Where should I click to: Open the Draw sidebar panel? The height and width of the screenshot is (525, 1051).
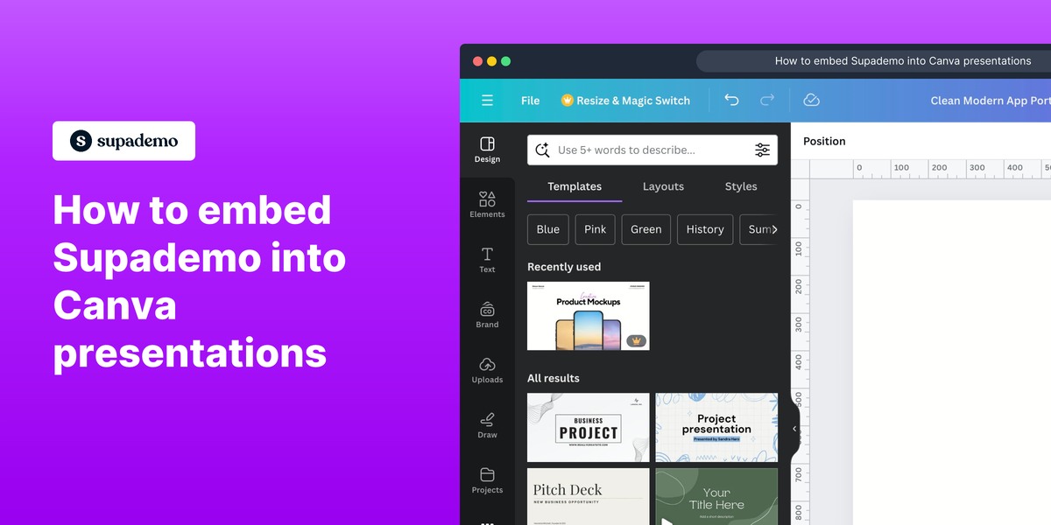coord(487,425)
